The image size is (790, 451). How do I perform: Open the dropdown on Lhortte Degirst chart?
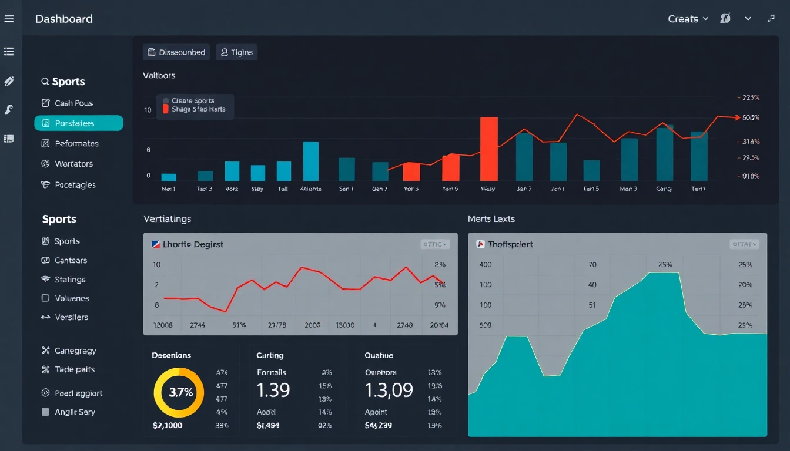435,244
